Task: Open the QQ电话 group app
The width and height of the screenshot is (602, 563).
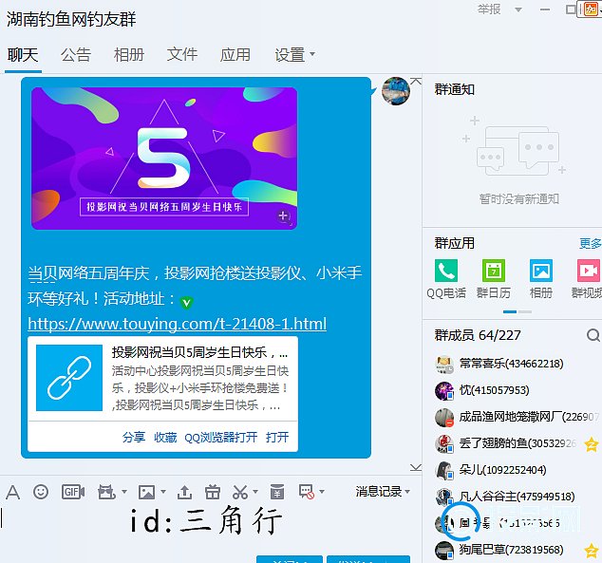Action: 446,278
